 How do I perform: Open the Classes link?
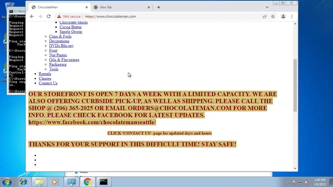(45, 78)
